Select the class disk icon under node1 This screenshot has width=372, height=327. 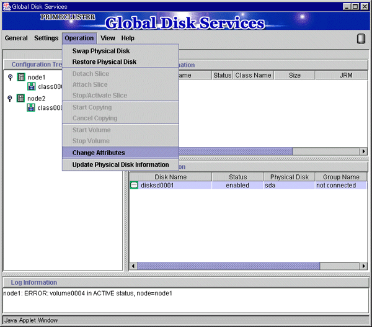32,86
